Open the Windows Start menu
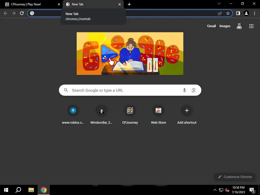 click(x=6, y=190)
